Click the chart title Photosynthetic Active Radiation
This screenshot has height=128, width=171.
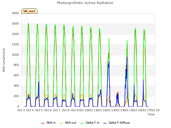[85, 3]
